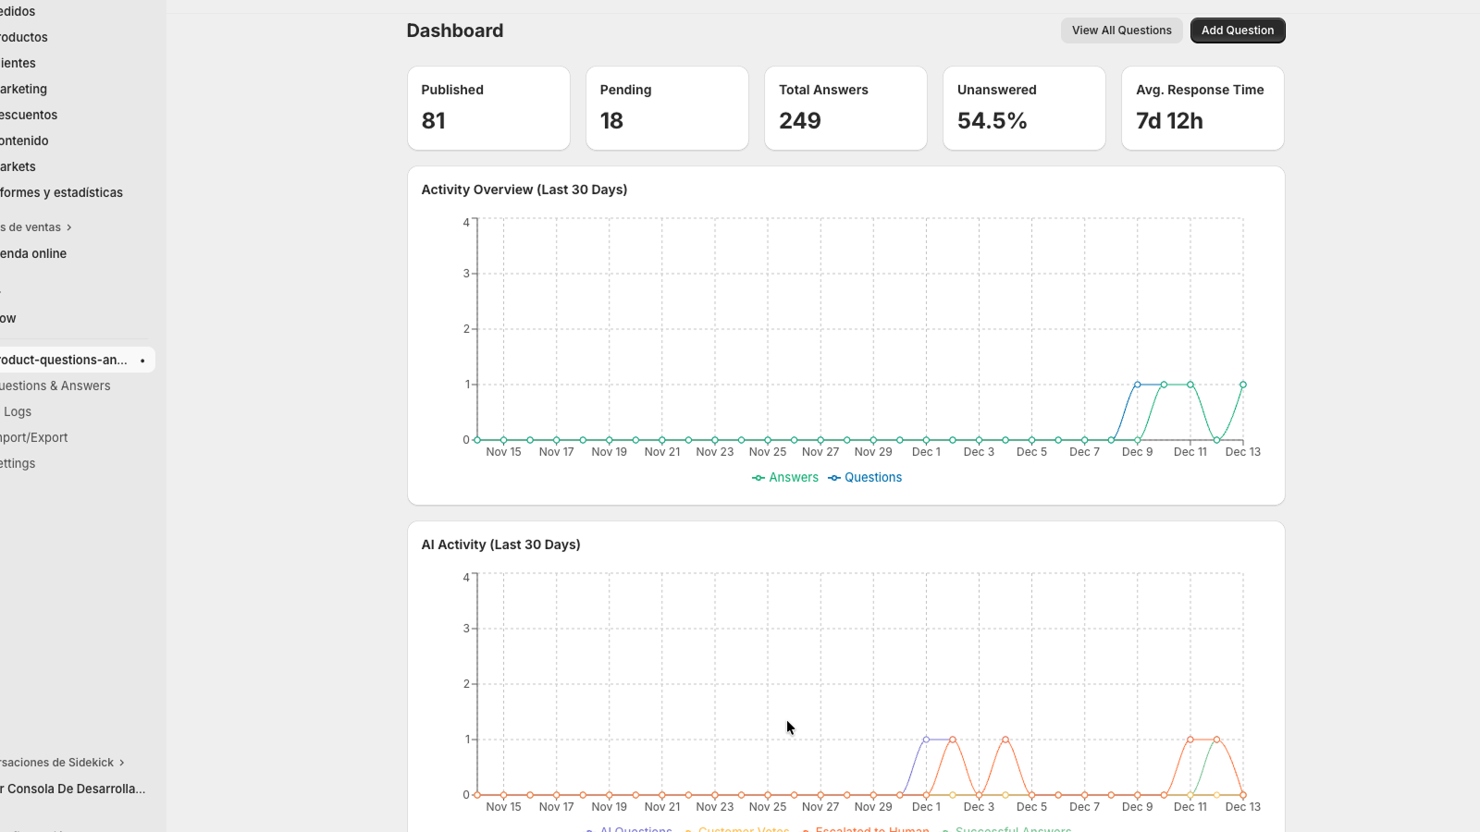Viewport: 1480px width, 832px height.
Task: Click the Add Question button
Action: [1237, 31]
